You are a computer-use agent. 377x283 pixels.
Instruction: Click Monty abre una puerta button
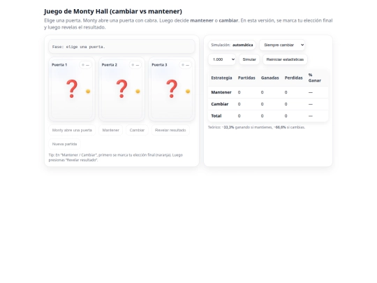coord(72,130)
